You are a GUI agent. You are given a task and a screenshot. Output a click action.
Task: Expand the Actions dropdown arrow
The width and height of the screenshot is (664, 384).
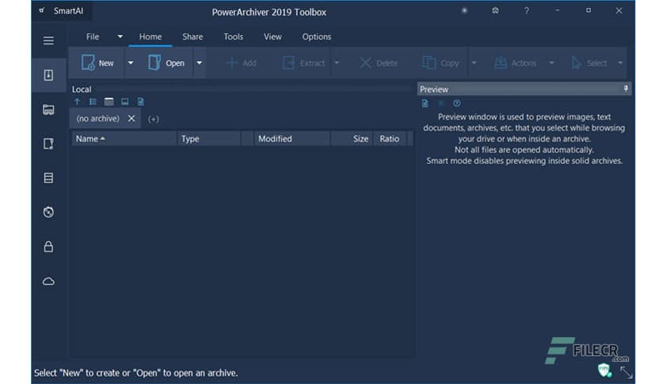(x=551, y=63)
